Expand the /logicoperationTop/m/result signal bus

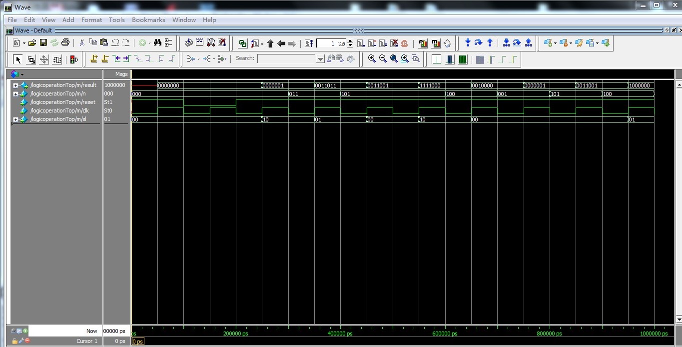pos(15,85)
